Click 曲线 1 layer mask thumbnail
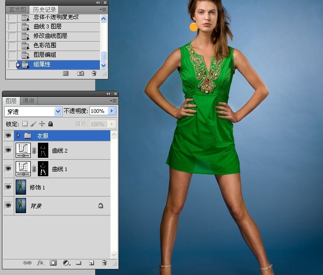Image resolution: width=323 pixels, height=275 pixels. click(43, 169)
